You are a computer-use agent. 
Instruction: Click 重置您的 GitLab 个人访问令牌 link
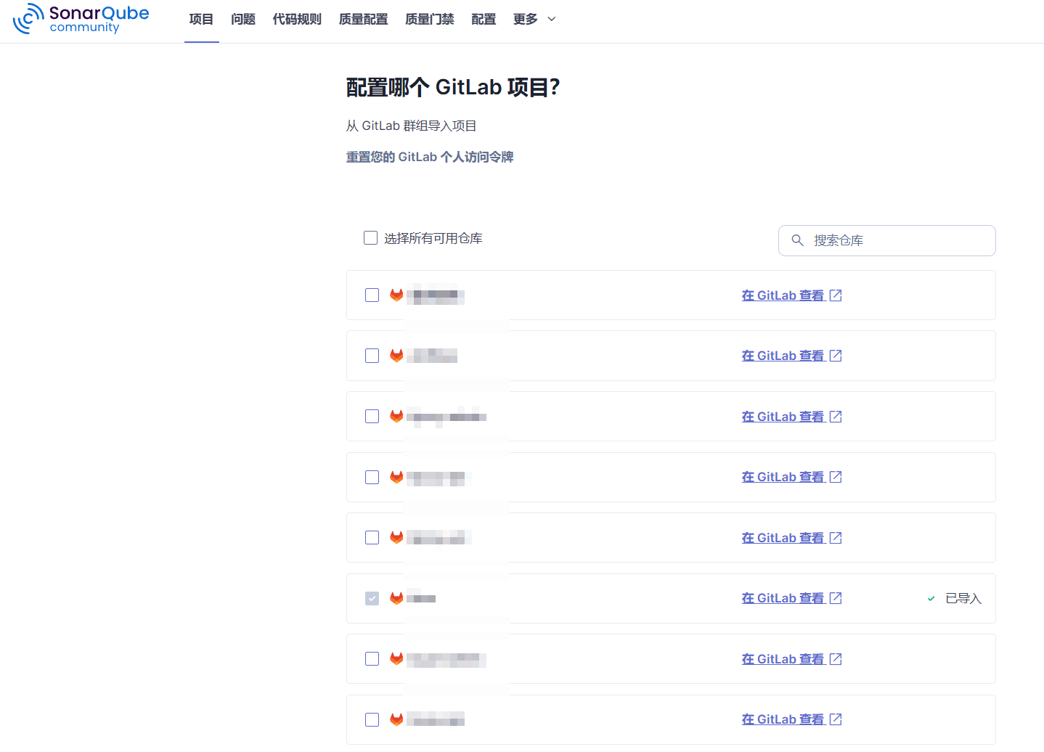click(430, 157)
